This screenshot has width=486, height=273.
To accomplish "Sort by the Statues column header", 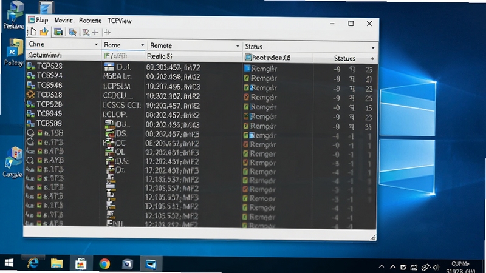I will click(x=345, y=58).
